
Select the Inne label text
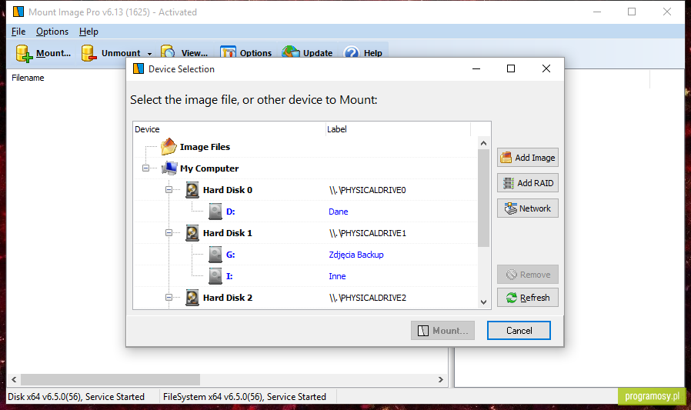[x=337, y=277]
